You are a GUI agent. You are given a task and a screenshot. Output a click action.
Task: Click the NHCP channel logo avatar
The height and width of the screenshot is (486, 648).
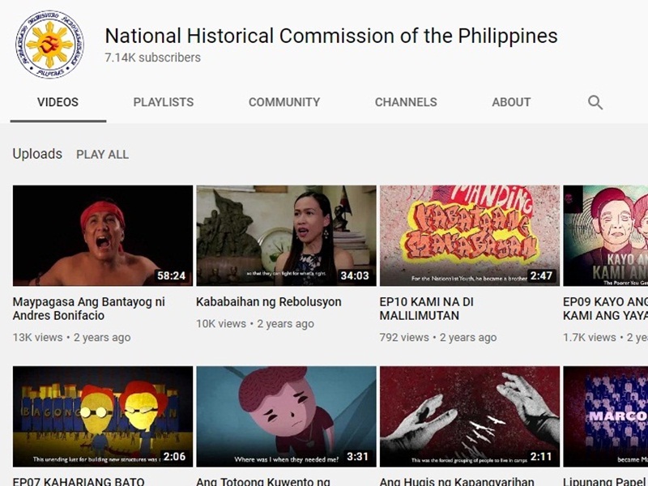point(49,45)
